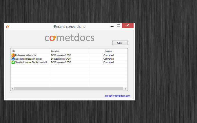Close the Recent conversions window
This screenshot has height=123, width=197.
coord(128,25)
